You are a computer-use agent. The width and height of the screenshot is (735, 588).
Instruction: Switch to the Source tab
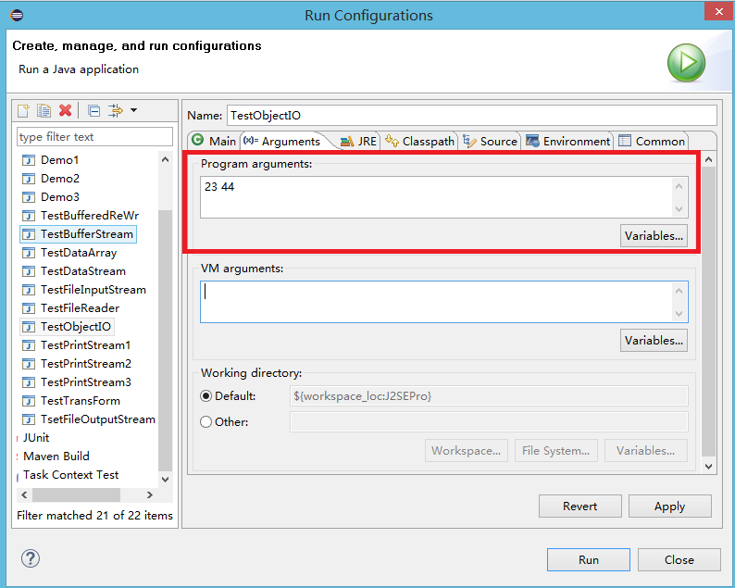point(490,141)
